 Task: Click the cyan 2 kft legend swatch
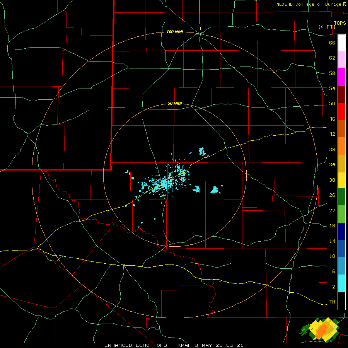click(341, 283)
